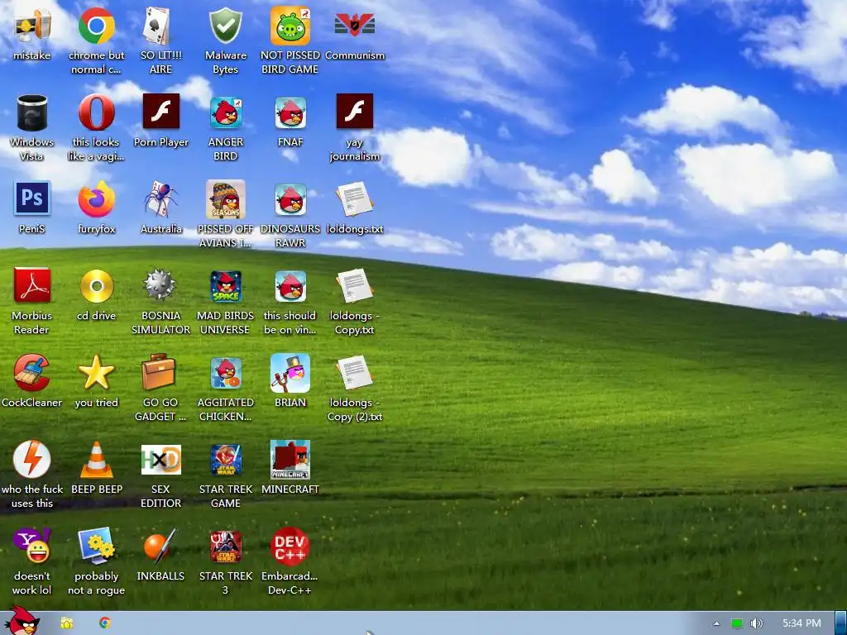Open the CCleaner brush icon
847x635 pixels.
click(32, 373)
